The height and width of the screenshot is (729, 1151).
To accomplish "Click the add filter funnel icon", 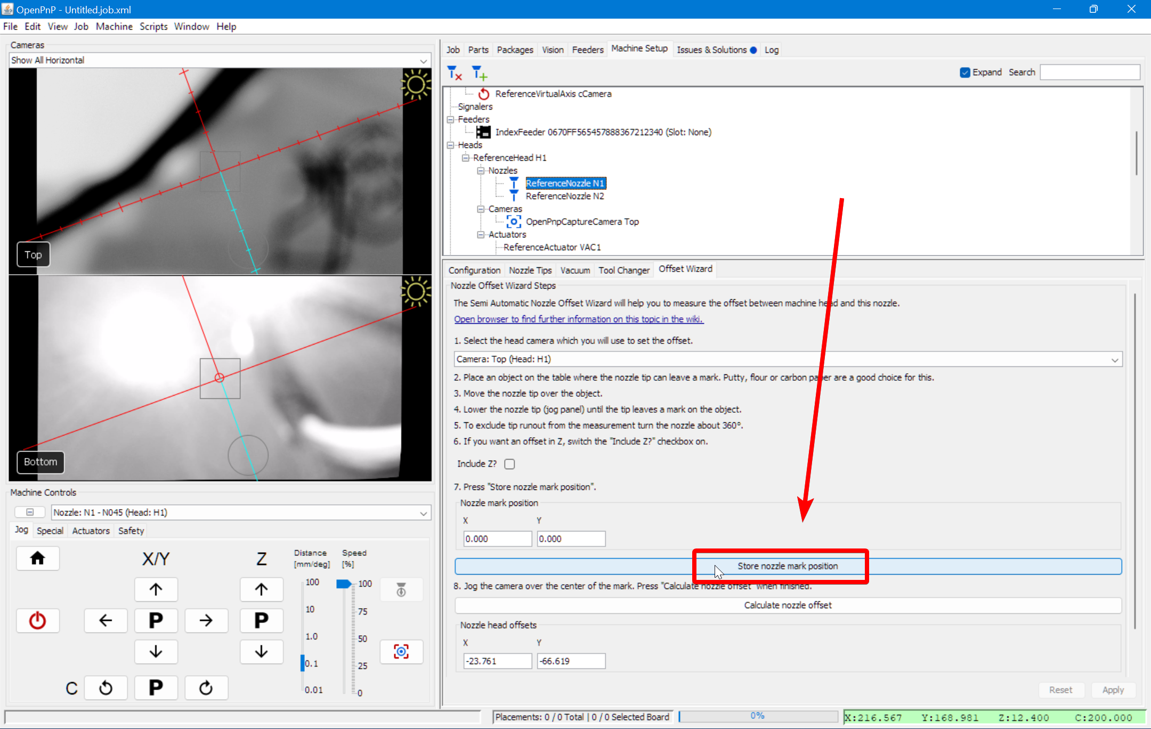I will [x=479, y=72].
